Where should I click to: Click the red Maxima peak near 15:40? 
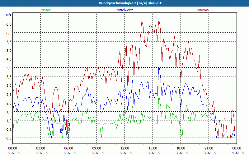(x=159, y=19)
